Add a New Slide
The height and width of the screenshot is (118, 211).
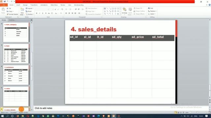(x=22, y=11)
